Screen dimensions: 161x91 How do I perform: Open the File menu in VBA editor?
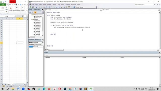click(x=33, y=5)
